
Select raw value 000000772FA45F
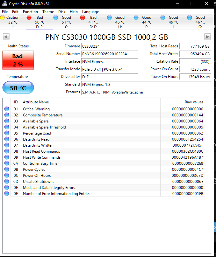click(188, 145)
